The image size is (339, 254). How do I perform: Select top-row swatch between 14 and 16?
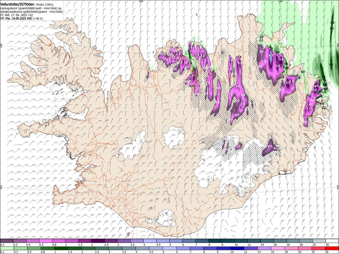coord(267,241)
